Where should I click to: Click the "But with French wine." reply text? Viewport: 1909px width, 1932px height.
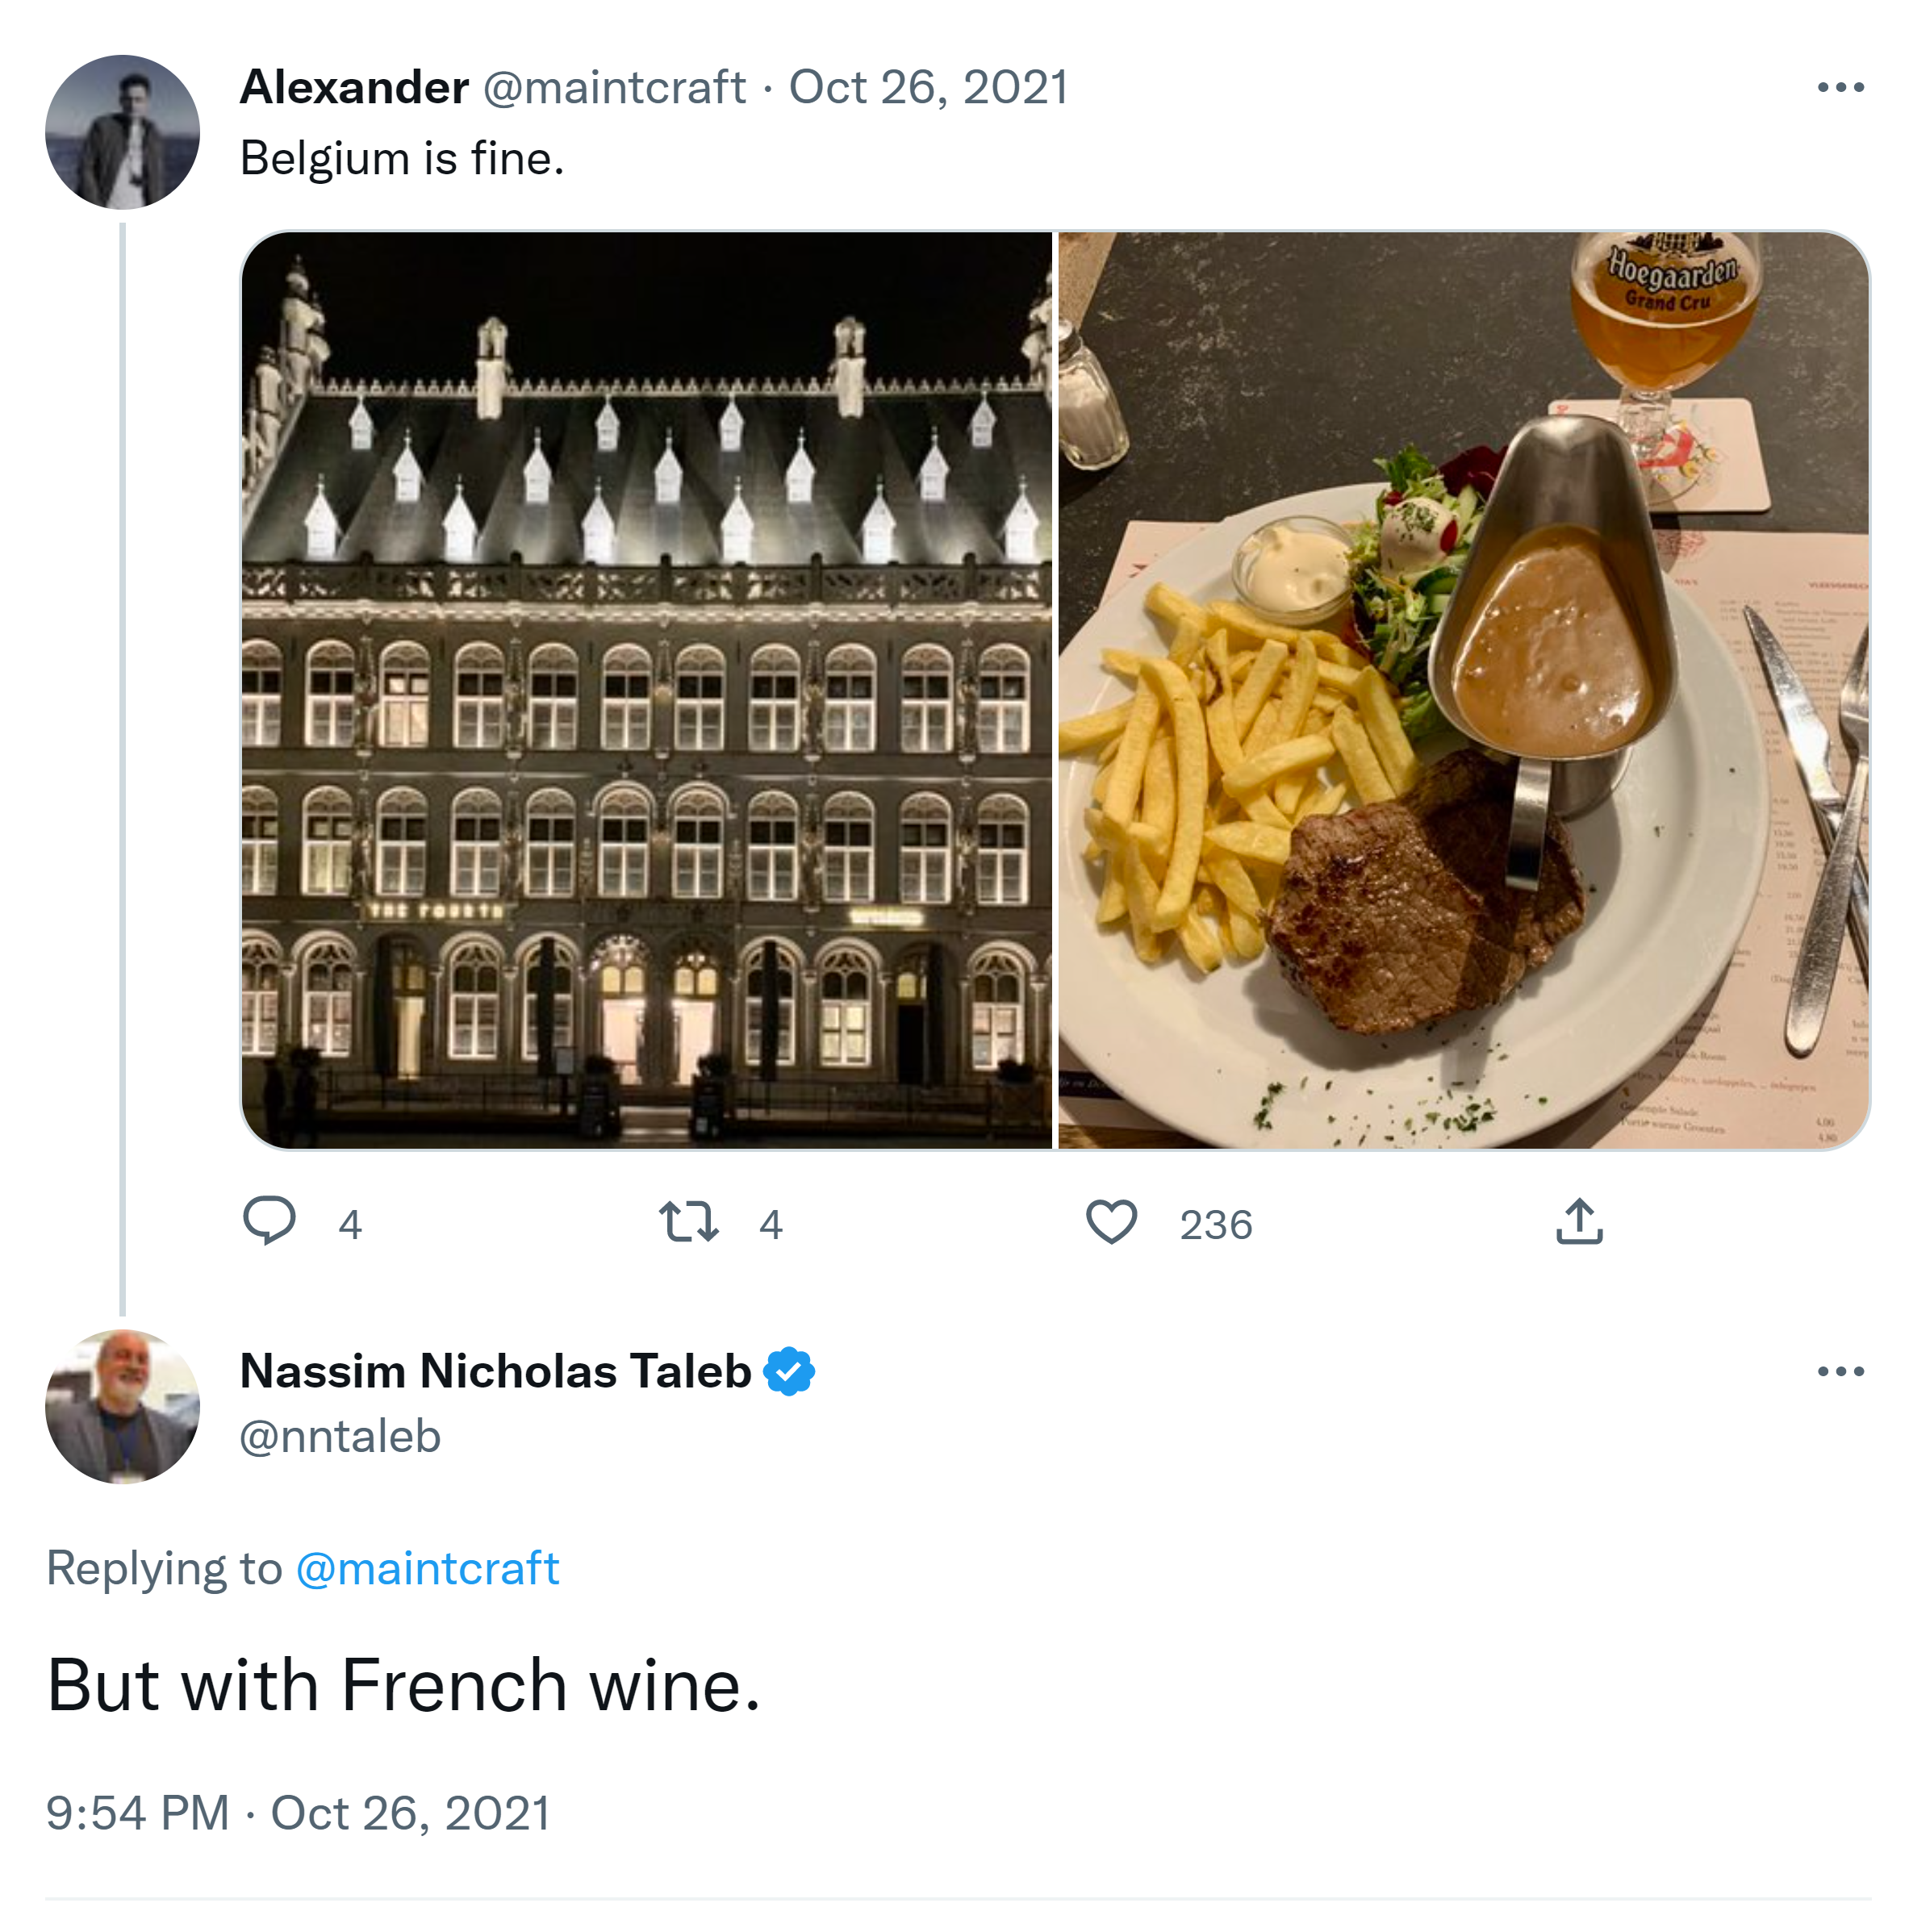pos(404,1685)
